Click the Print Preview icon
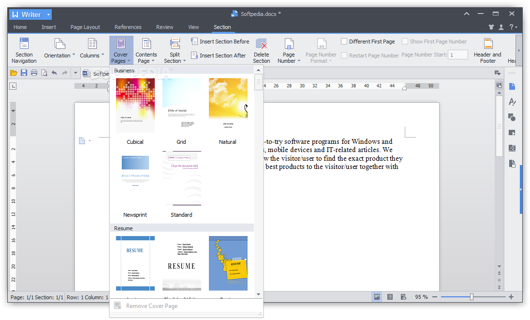This screenshot has height=320, width=530. coord(44,73)
